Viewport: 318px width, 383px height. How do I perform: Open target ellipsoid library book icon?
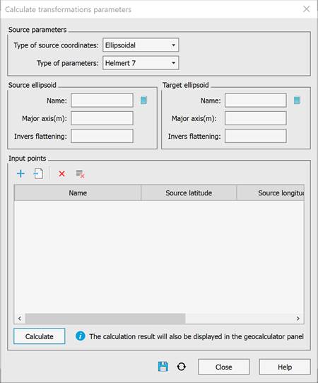click(297, 100)
